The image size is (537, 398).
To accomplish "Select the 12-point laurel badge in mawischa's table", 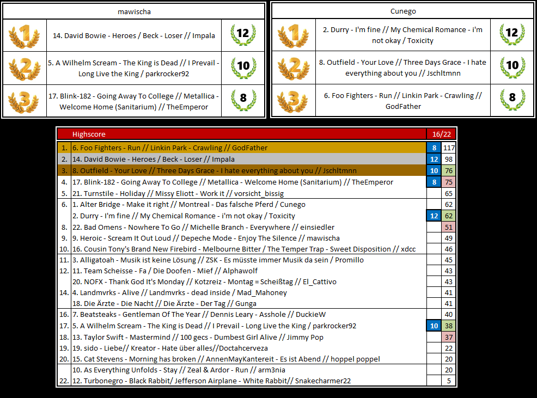I will 243,35.
